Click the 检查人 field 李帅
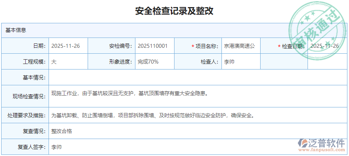This screenshot has width=349, height=156. click(x=241, y=62)
